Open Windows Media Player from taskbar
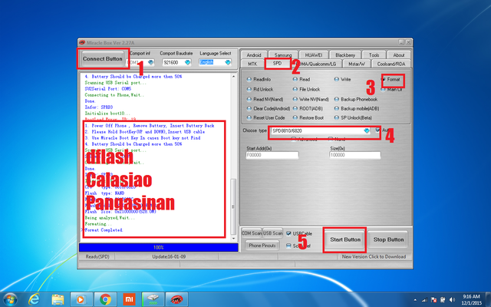 click(81, 300)
